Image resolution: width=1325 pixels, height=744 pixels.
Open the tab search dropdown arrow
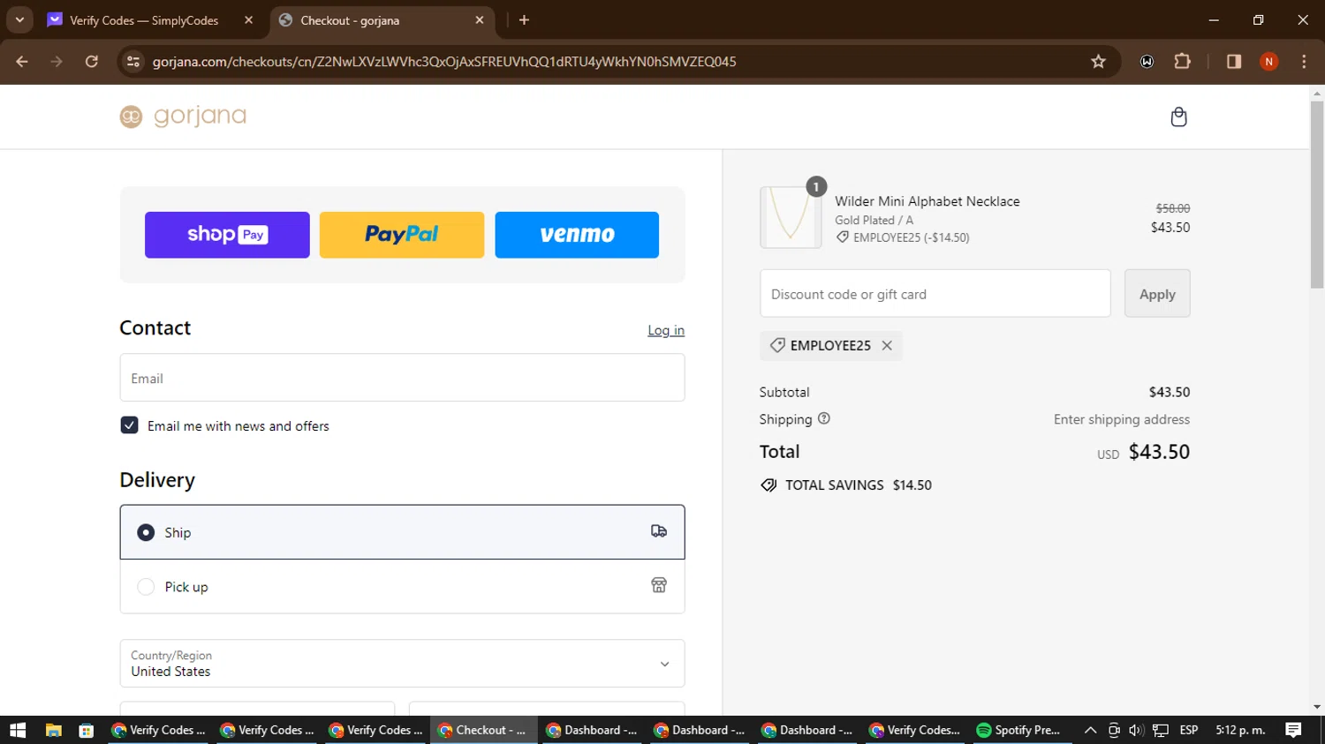tap(19, 20)
